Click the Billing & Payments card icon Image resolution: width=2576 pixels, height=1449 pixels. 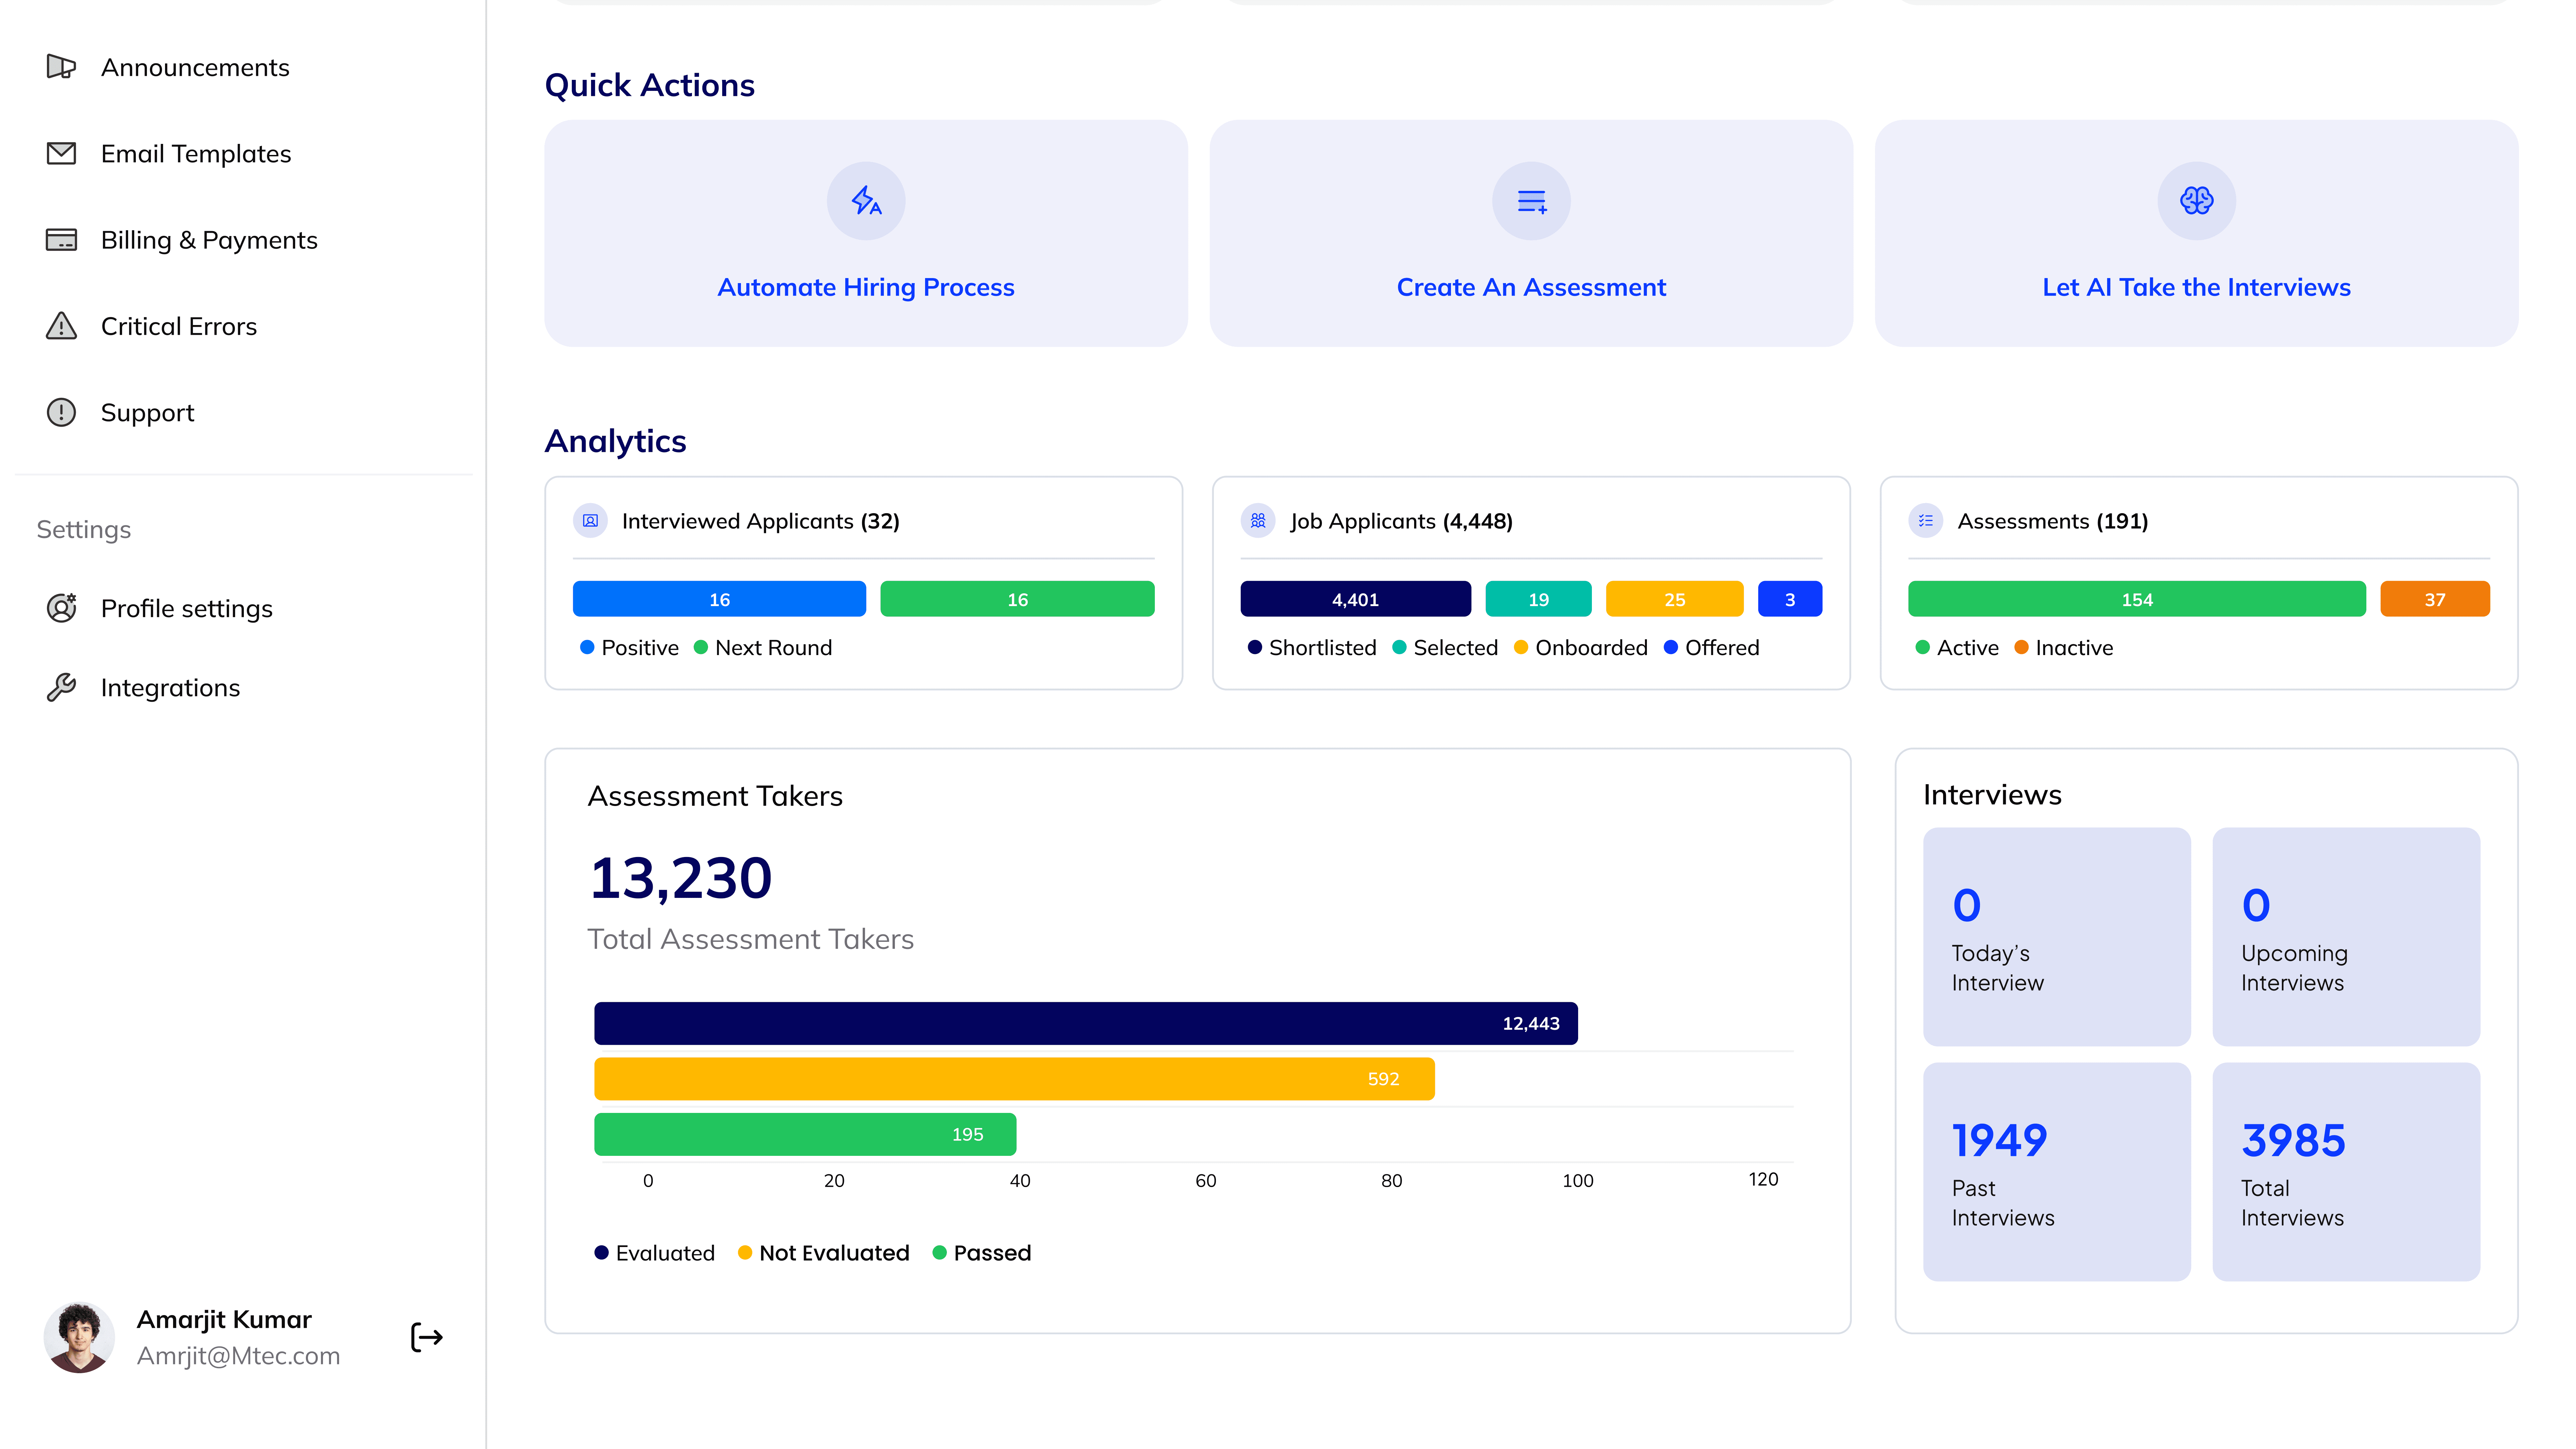coord(61,240)
